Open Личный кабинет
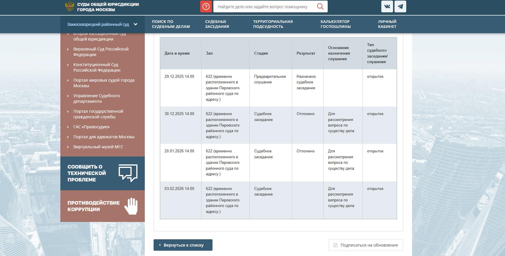 click(387, 24)
